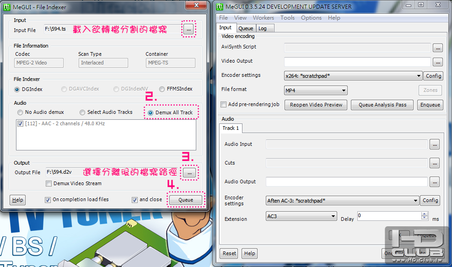
Task: Browse for the AviSynth Script file
Action: point(437,48)
